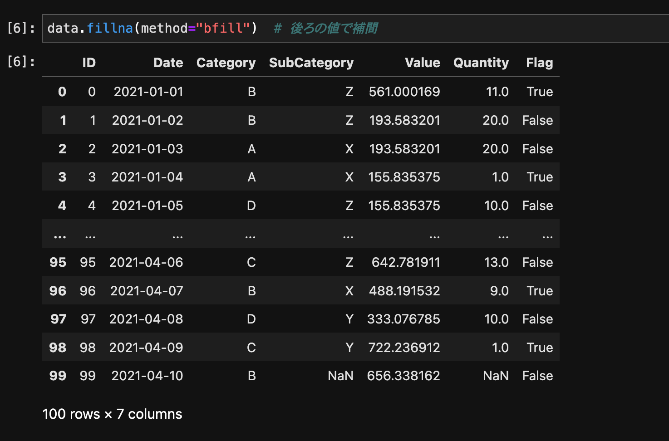Select the Flag column header
The width and height of the screenshot is (669, 441).
click(540, 63)
